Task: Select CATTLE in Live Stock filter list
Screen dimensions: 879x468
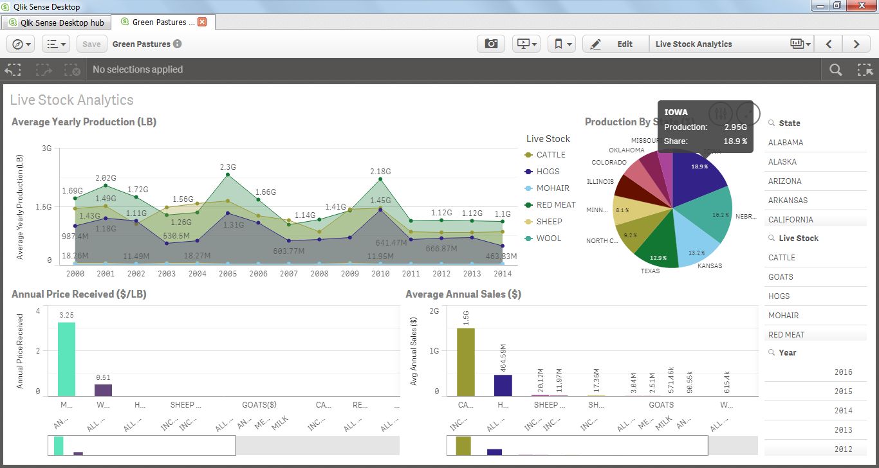Action: pyautogui.click(x=815, y=257)
